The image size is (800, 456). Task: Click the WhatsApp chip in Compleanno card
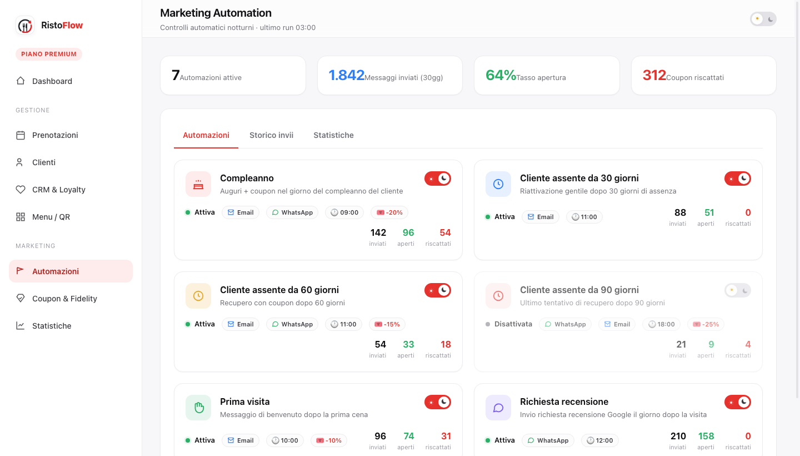coord(292,212)
